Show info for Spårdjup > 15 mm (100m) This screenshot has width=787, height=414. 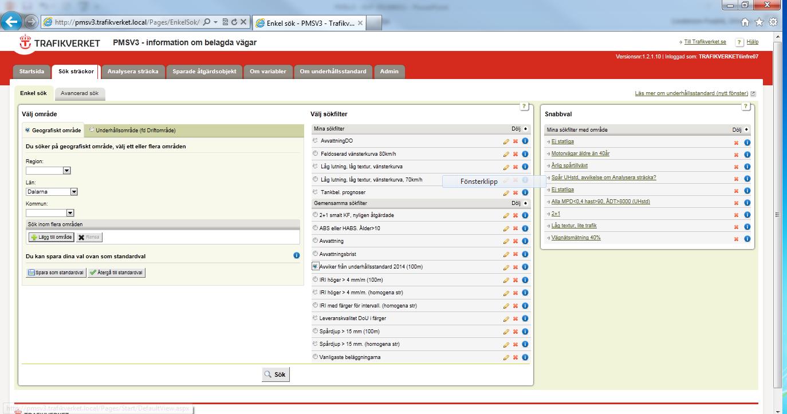[x=525, y=332]
